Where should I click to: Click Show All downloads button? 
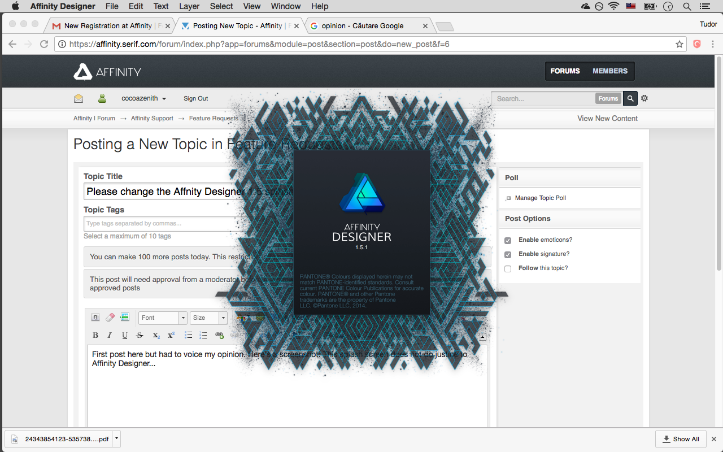click(681, 439)
